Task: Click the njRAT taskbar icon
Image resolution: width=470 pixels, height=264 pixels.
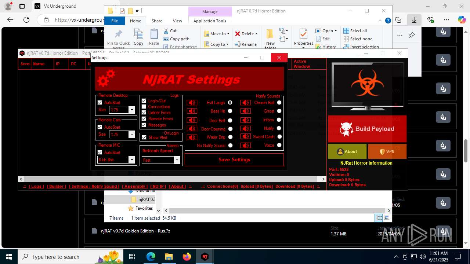Action: [x=205, y=257]
